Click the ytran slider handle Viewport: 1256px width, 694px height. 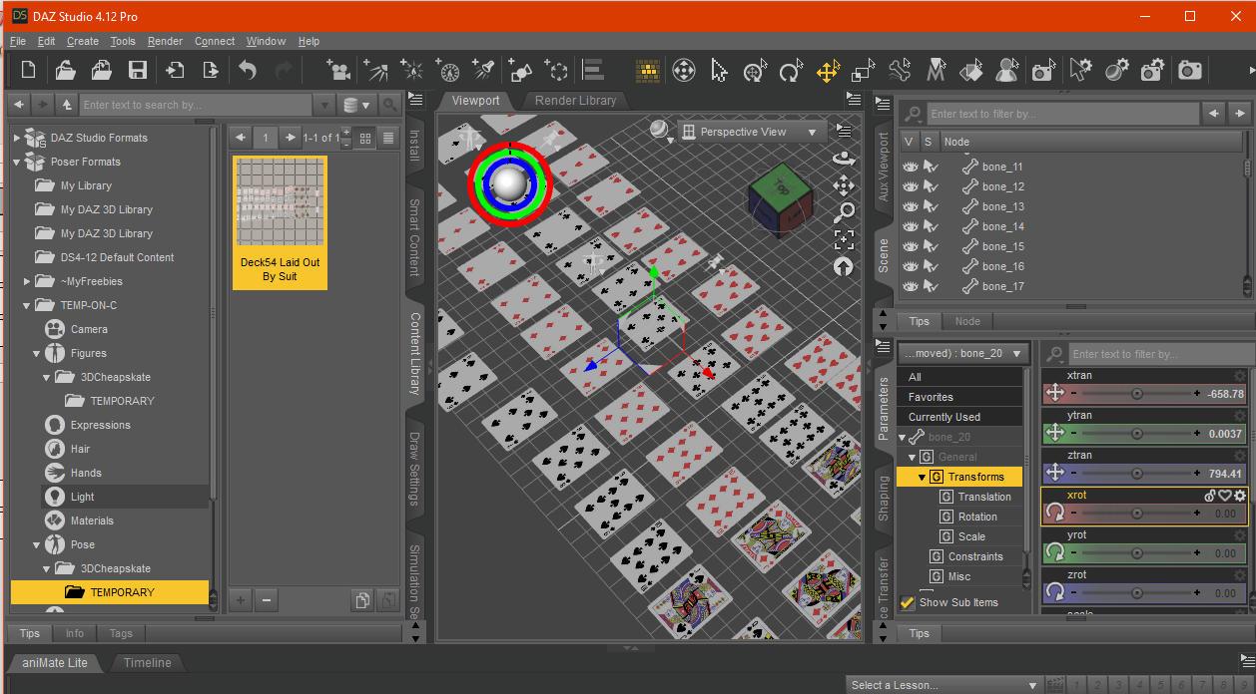pyautogui.click(x=1136, y=434)
